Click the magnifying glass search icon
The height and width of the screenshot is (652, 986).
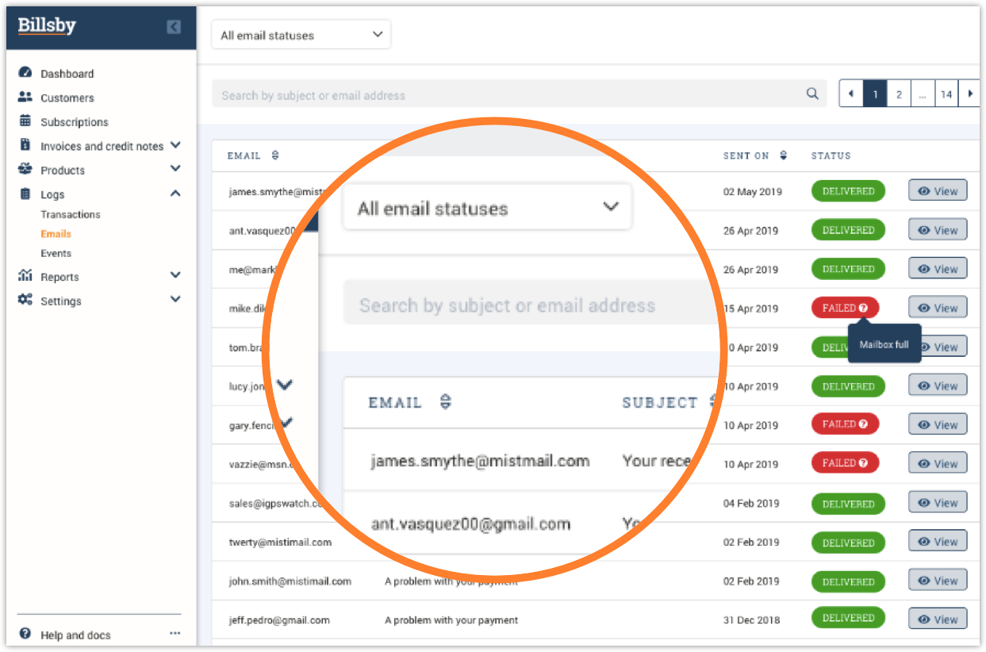click(x=812, y=94)
